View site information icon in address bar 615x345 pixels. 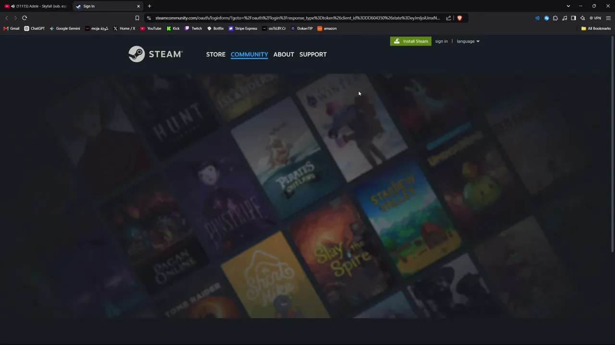[x=148, y=18]
